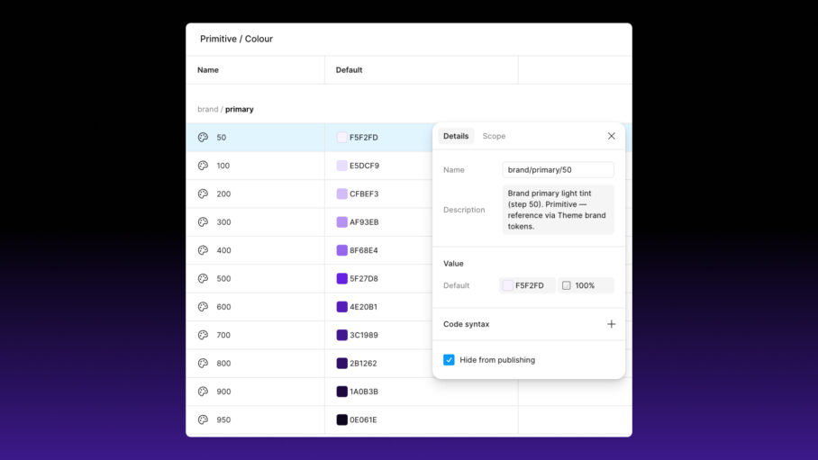Click the Primitive / Colour title
Image resolution: width=818 pixels, height=460 pixels.
click(236, 39)
